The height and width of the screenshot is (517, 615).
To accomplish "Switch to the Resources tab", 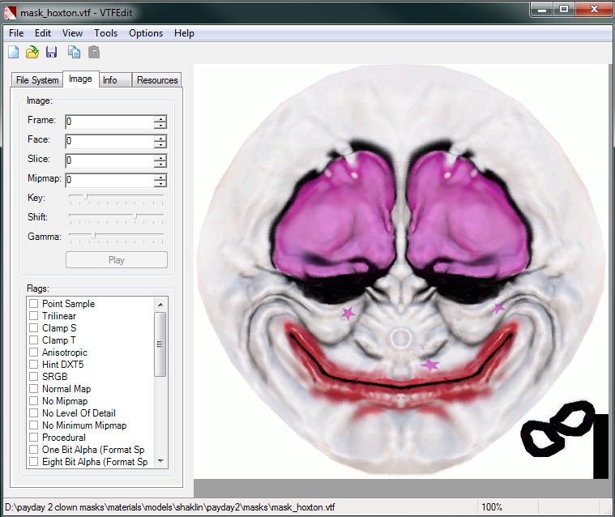I will (157, 80).
